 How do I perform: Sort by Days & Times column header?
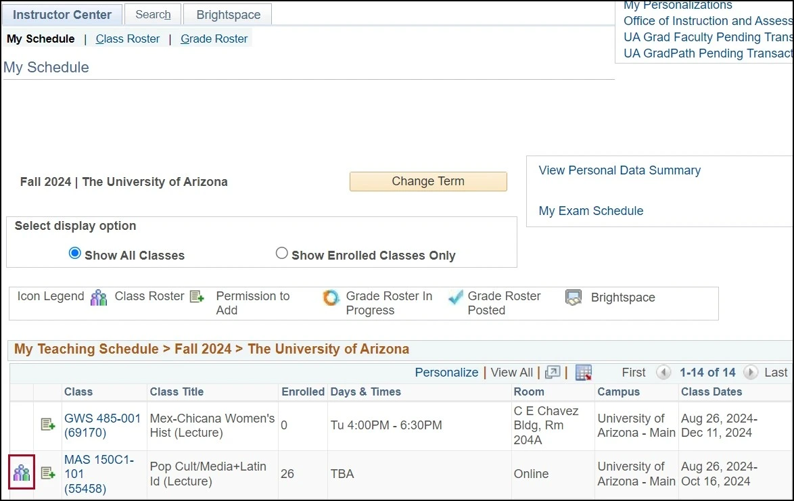pos(366,391)
